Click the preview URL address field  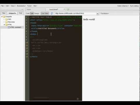point(75,13)
